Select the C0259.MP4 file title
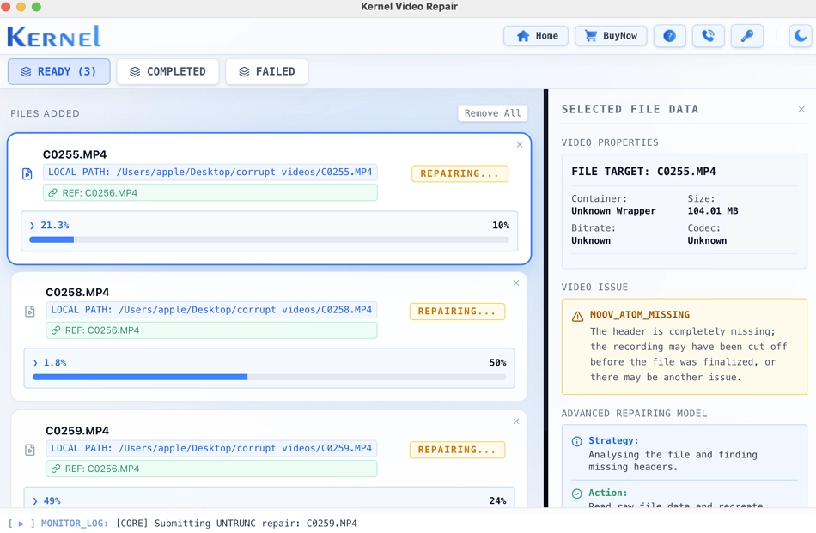This screenshot has width=816, height=533. pyautogui.click(x=77, y=431)
